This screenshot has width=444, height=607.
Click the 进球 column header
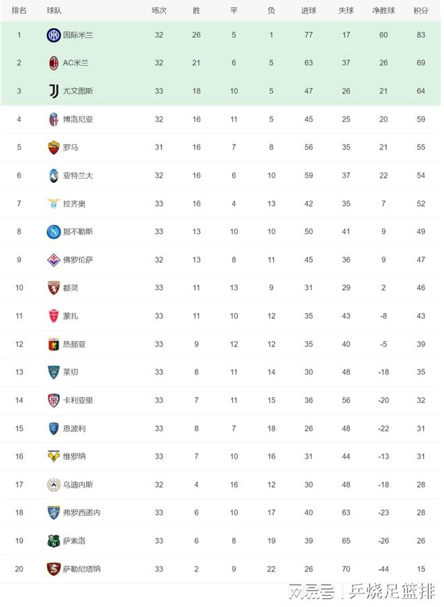point(309,11)
